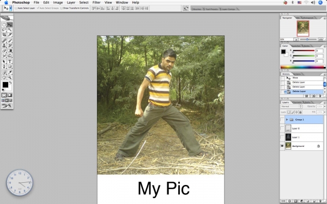Enable the Auto Select Layer checkbox
Screen dimensions: 327x204
16,8
